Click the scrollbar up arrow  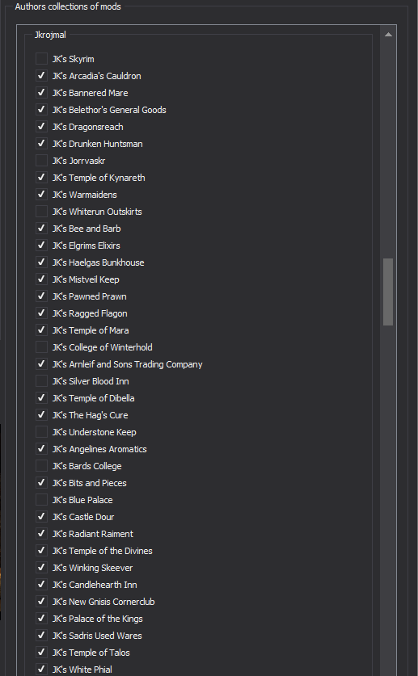tap(388, 35)
